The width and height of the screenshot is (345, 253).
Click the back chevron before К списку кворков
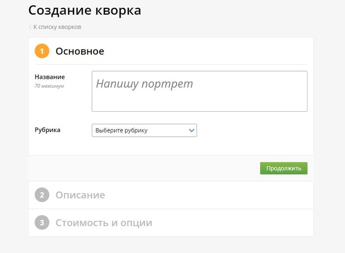pyautogui.click(x=30, y=27)
